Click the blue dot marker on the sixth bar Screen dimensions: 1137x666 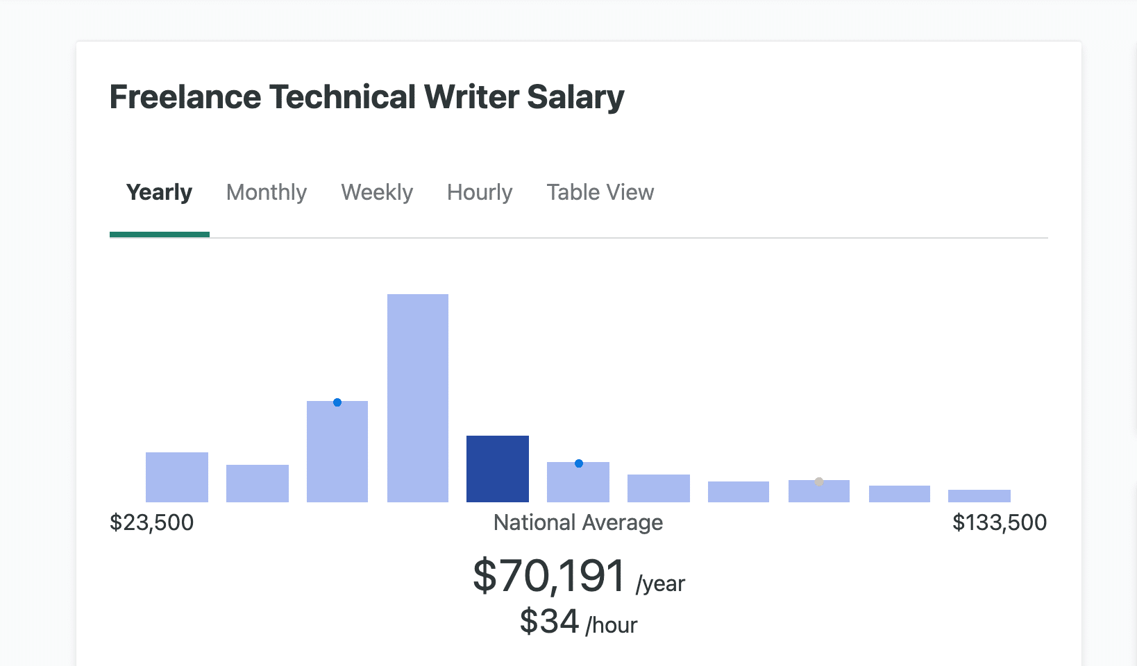pos(578,463)
